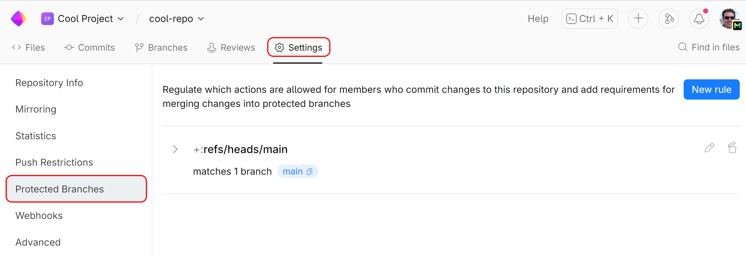
Task: Click the Space logo home icon
Action: click(x=19, y=19)
